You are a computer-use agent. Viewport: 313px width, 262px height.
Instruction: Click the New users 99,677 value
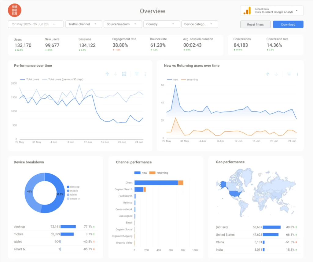click(x=52, y=45)
